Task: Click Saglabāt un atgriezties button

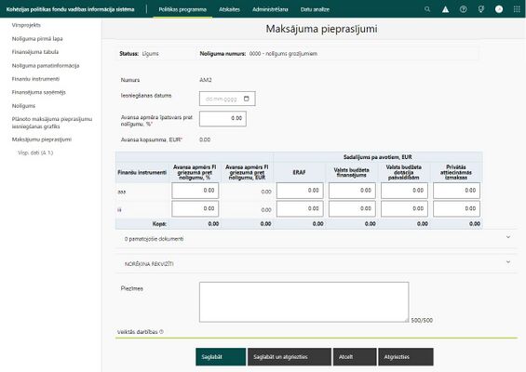Action: click(290, 357)
